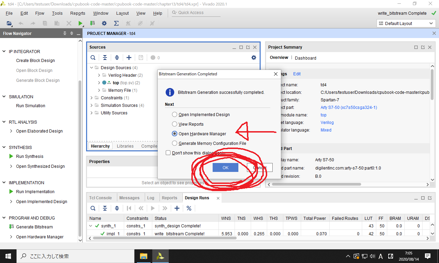439x263 pixels.
Task: Search icon in Design Runs toolbar
Action: click(93, 208)
